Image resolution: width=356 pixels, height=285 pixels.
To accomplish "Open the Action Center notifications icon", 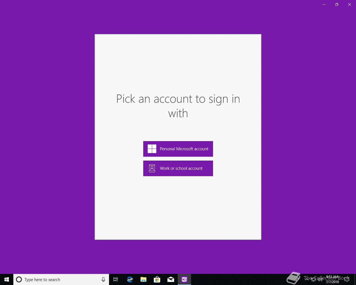I will pyautogui.click(x=347, y=279).
